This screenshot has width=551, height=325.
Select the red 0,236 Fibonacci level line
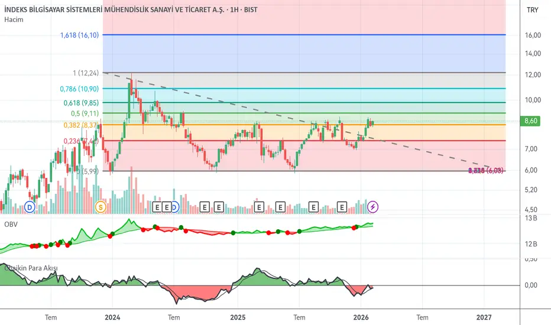click(x=304, y=141)
